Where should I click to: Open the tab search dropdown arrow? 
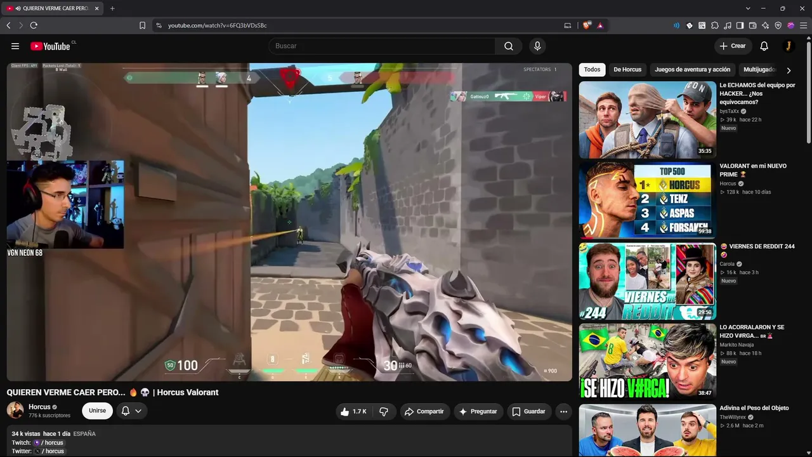click(748, 8)
